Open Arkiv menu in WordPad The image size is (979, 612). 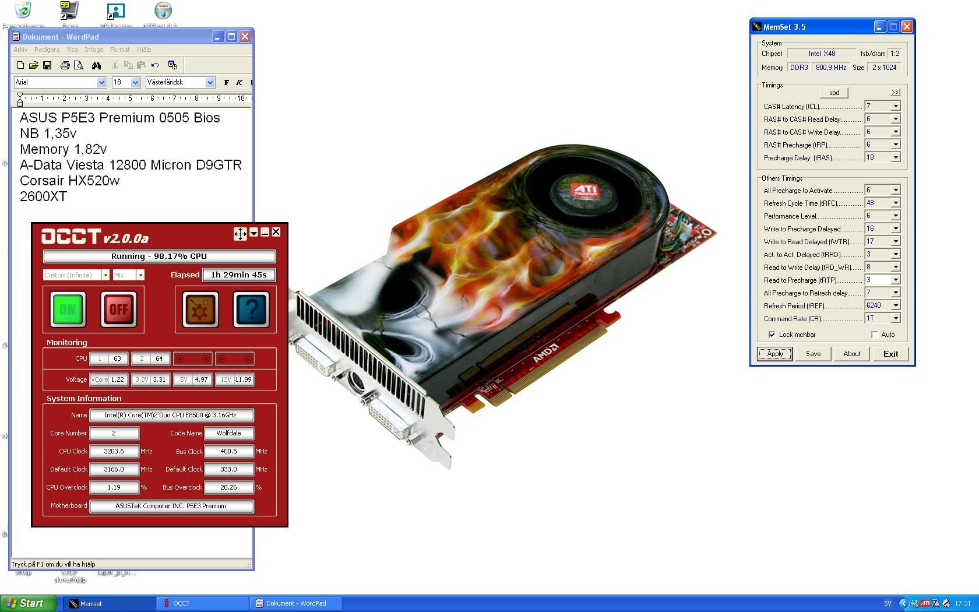click(20, 50)
